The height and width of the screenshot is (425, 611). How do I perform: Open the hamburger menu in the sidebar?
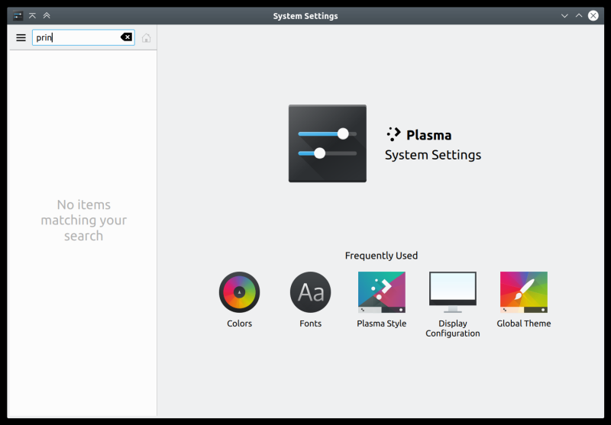(21, 37)
